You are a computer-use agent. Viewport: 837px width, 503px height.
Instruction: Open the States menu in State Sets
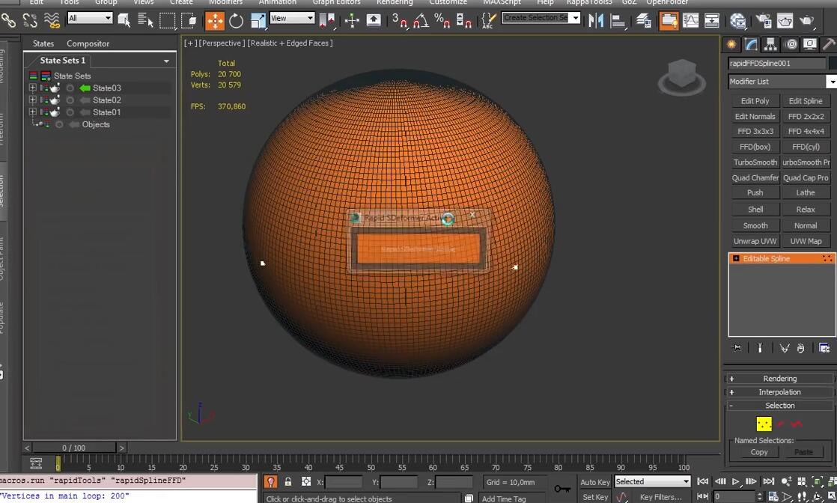coord(43,43)
